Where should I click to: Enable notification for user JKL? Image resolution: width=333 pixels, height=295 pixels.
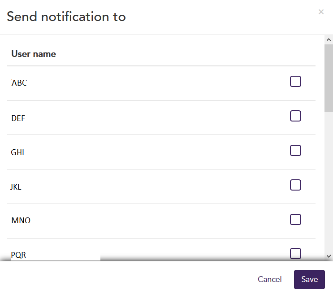pyautogui.click(x=295, y=185)
